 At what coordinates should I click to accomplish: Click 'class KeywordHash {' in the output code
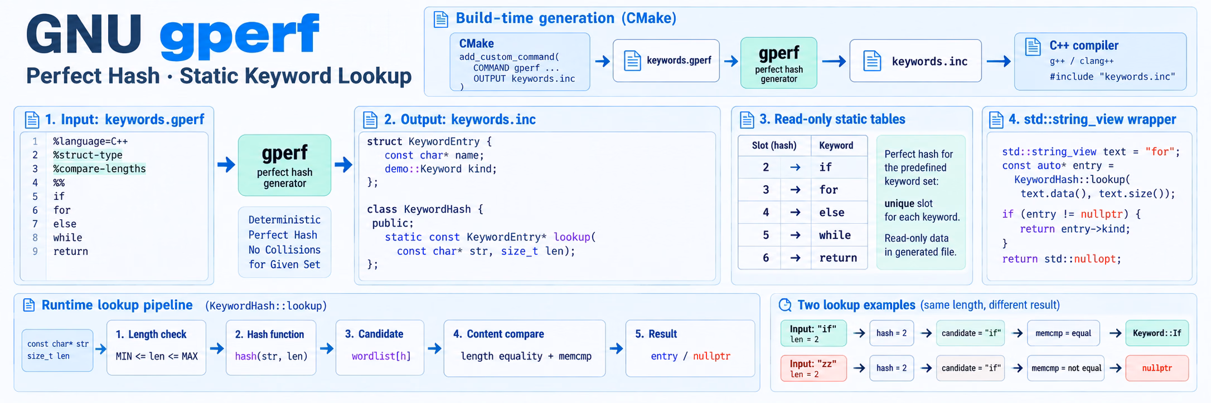425,210
